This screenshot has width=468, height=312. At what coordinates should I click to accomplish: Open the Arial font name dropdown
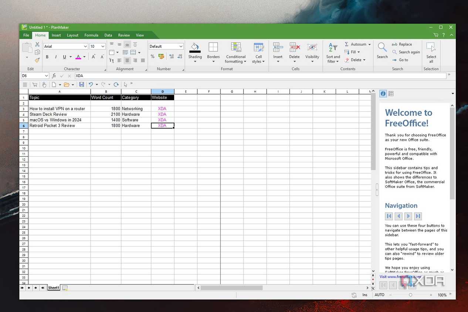(85, 47)
